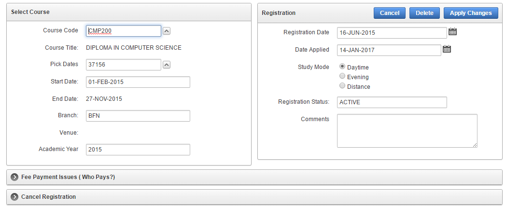The image size is (506, 208).
Task: Expand the Cancel Registration section
Action: pos(14,197)
